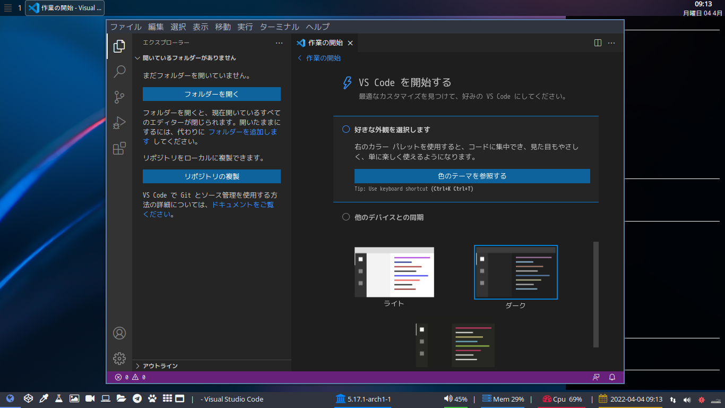Open the workspace menu at top-left of the panel

click(8, 8)
